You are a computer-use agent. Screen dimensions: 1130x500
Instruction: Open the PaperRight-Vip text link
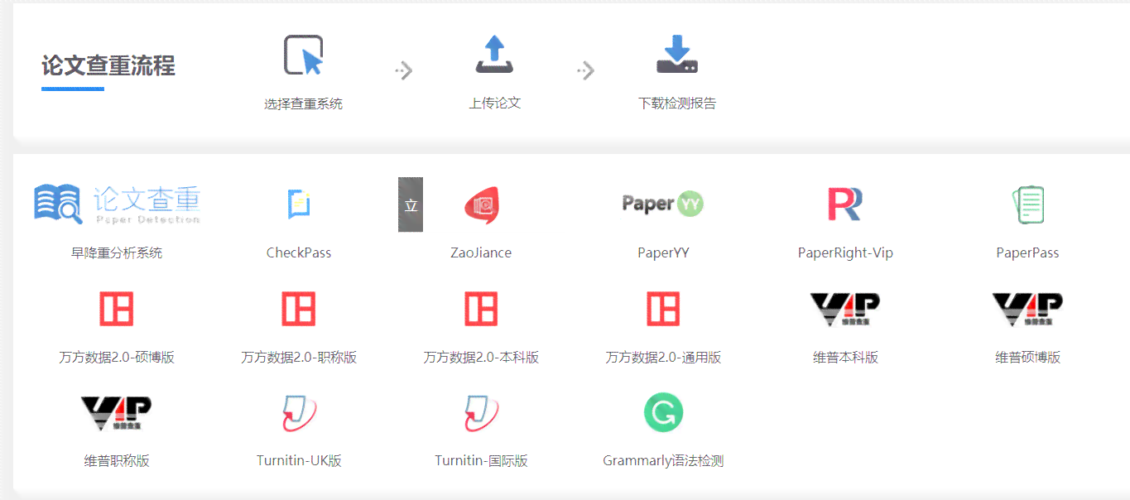845,253
